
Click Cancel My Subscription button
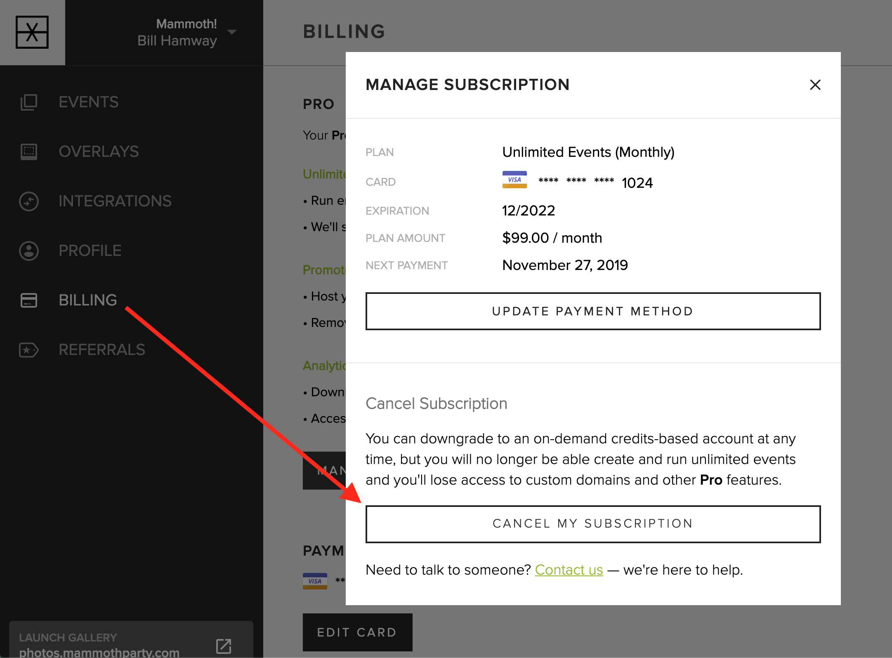pyautogui.click(x=593, y=524)
